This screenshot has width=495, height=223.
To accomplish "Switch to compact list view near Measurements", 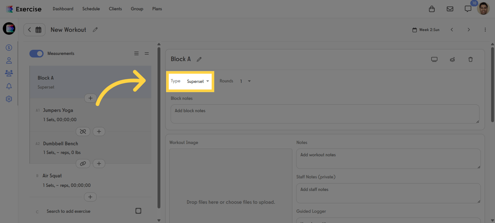I will [147, 53].
